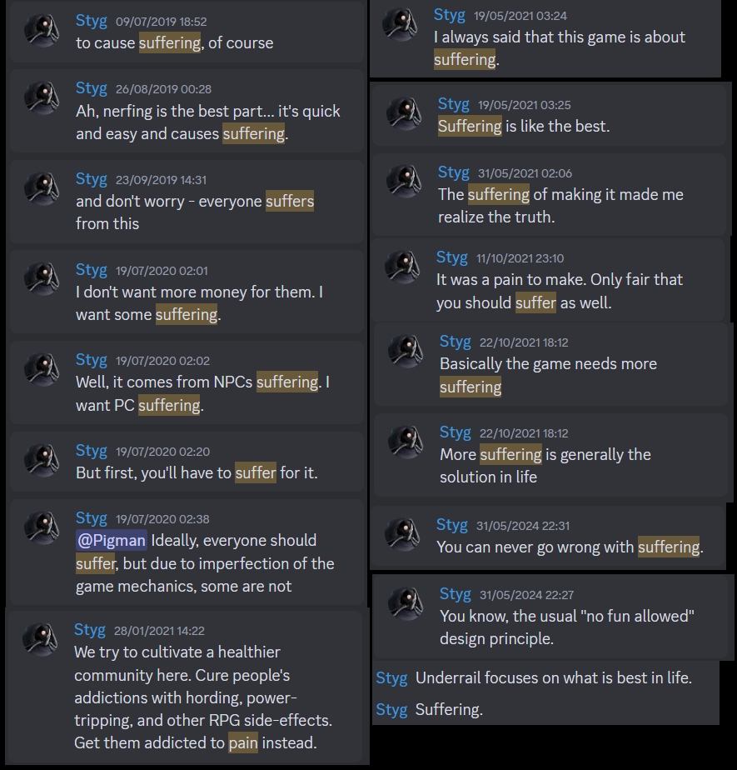
Task: Click Styg name next to "Underrail focuses" line
Action: coord(391,677)
